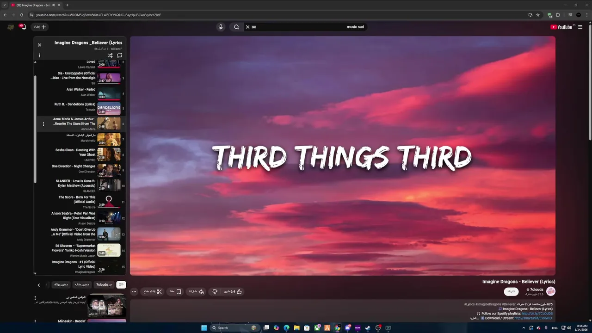This screenshot has width=592, height=333.
Task: Open the recommended video thumbnail above the Måneskin row
Action: [x=107, y=305]
